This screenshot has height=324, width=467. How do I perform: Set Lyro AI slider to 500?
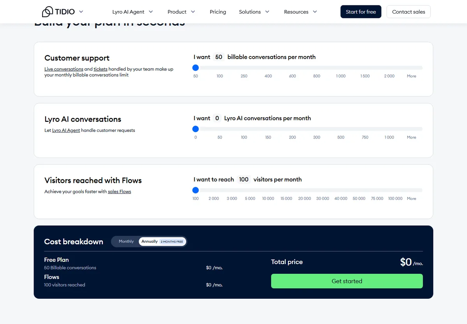(x=341, y=137)
